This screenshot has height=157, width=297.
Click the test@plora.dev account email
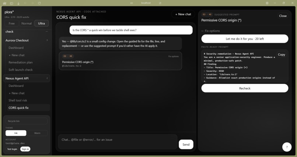[x=15, y=143]
